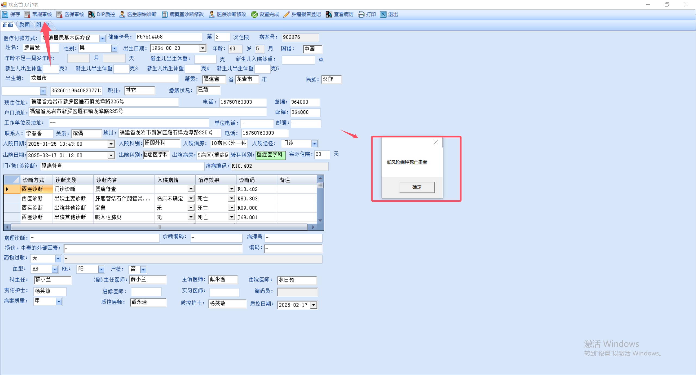Screen dimensions: 696x375
Task: Close the 低风险病种死亡患者 dialog with X
Action: click(436, 142)
